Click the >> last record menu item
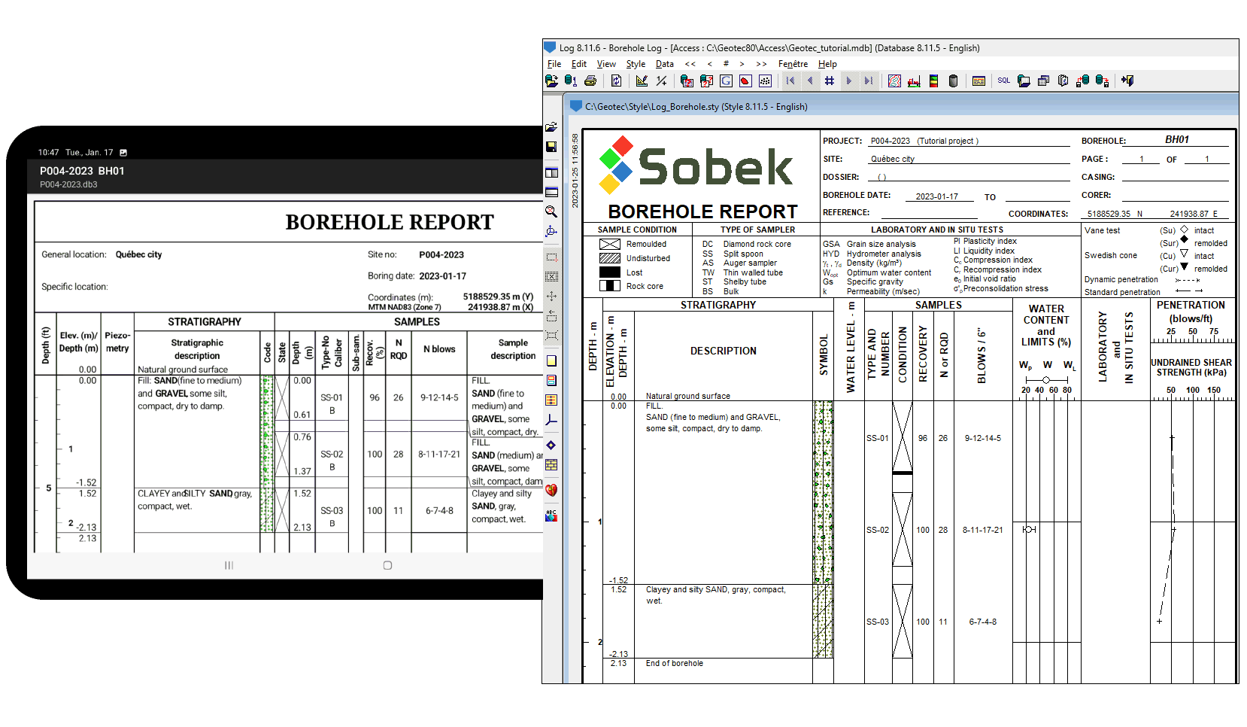The width and height of the screenshot is (1247, 727). [761, 64]
